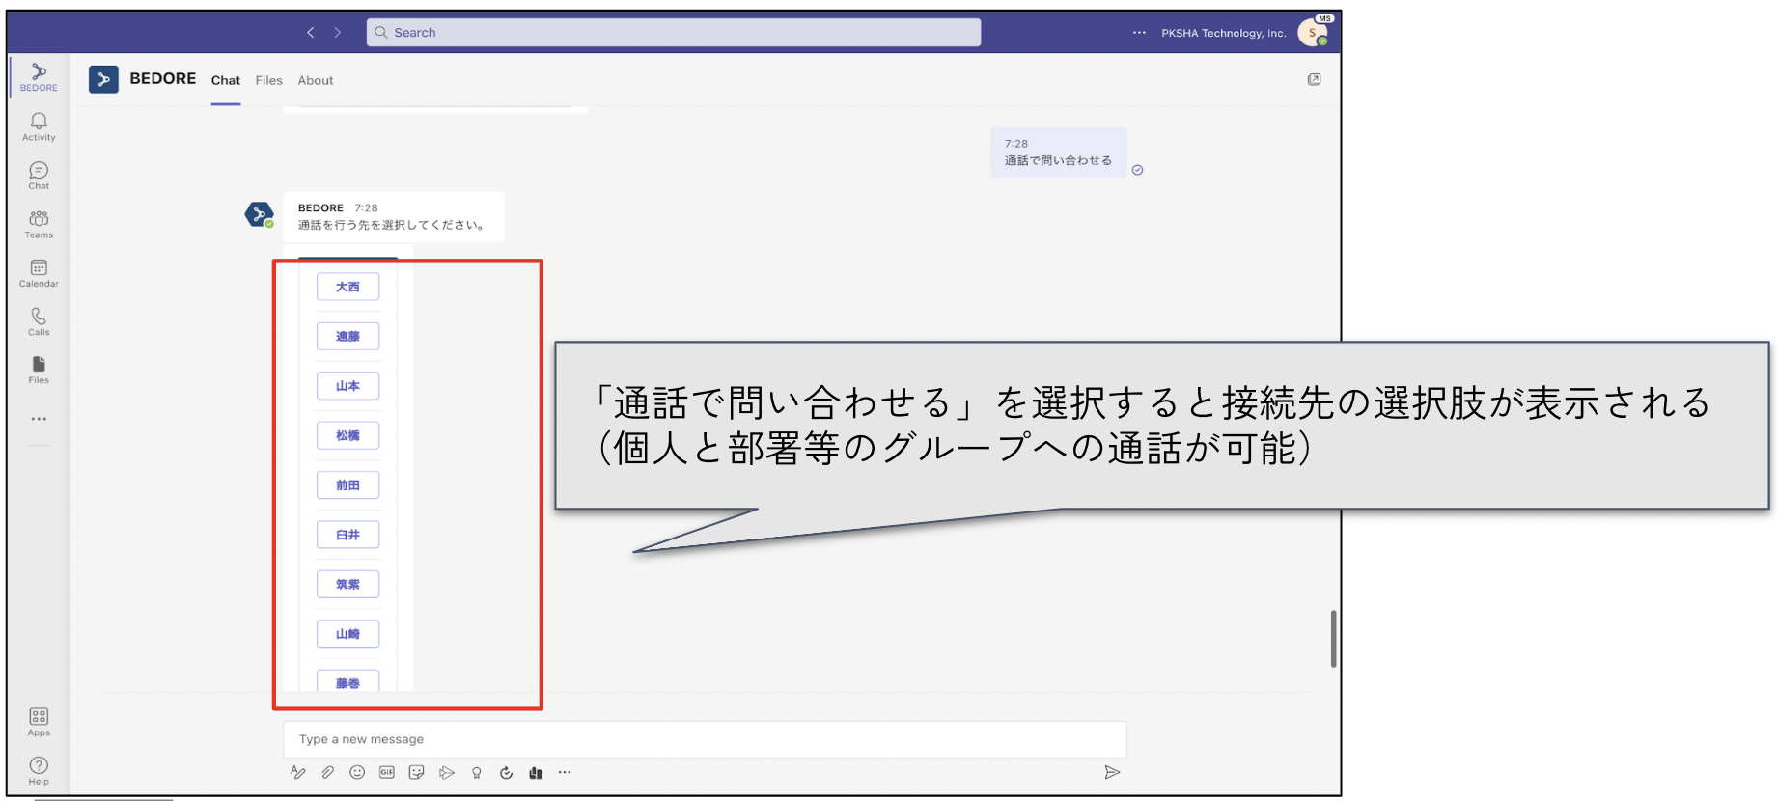The width and height of the screenshot is (1778, 801).
Task: Click the PKSHA Technology, Inc. organization name
Action: (1223, 33)
